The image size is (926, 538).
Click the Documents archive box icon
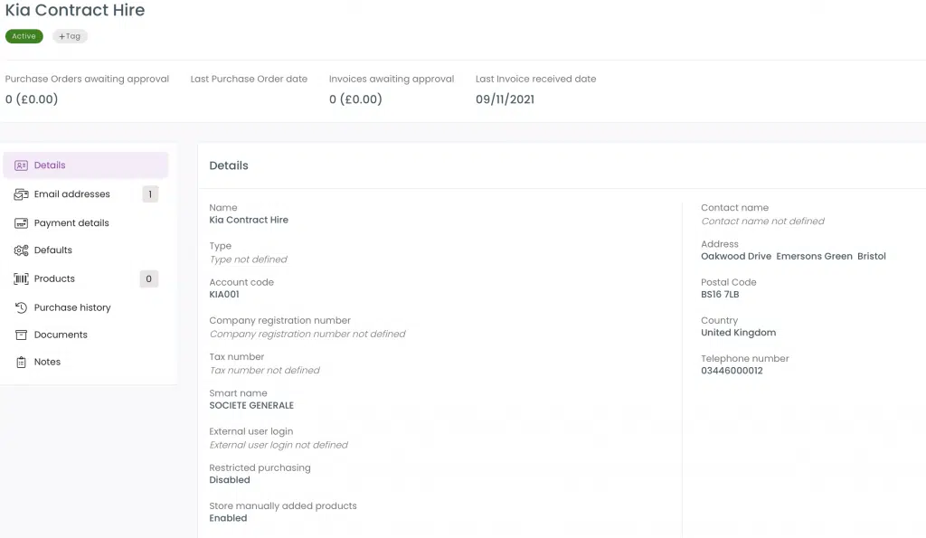click(x=22, y=335)
